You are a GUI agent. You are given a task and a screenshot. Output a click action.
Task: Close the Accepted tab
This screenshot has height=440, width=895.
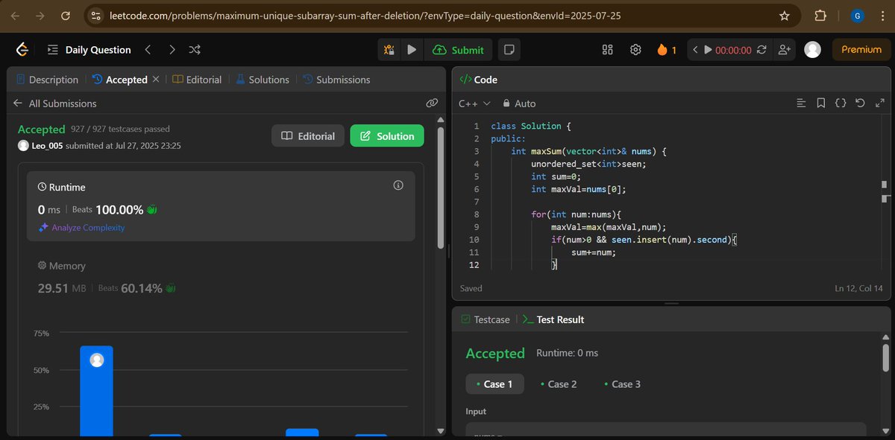[156, 80]
